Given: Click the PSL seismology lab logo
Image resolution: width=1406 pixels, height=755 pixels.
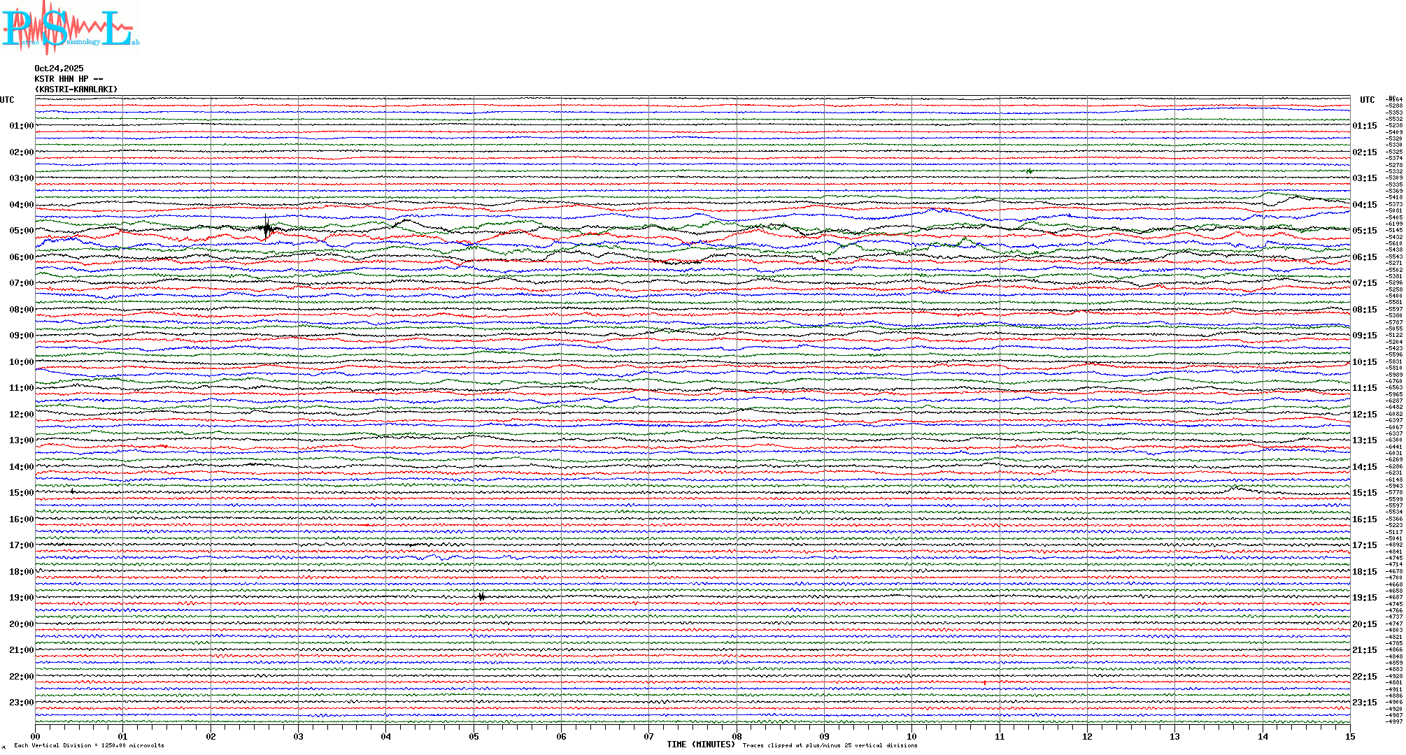Looking at the screenshot, I should pos(69,28).
